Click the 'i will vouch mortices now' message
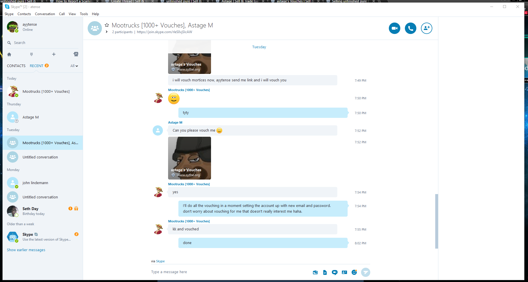528x282 pixels. [x=253, y=80]
